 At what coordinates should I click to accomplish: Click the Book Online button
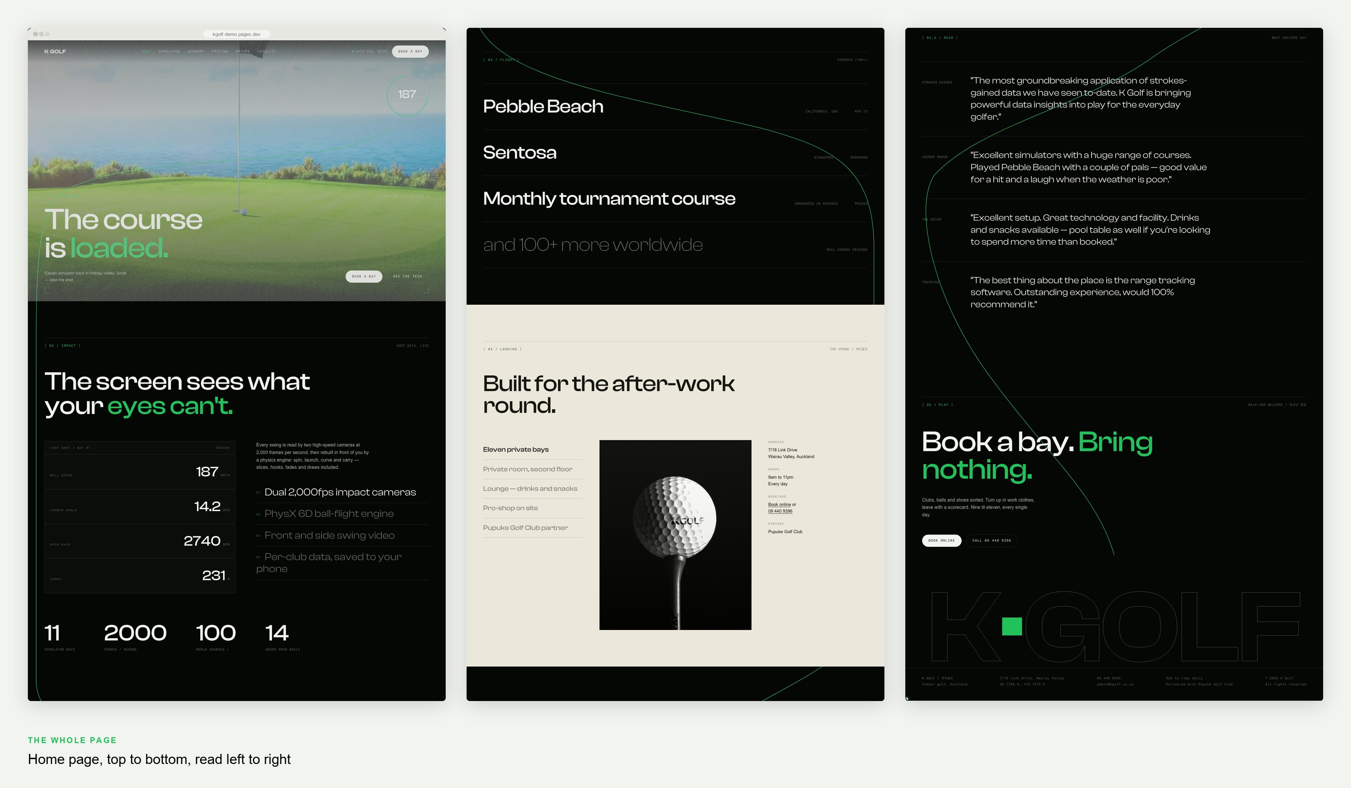(942, 541)
